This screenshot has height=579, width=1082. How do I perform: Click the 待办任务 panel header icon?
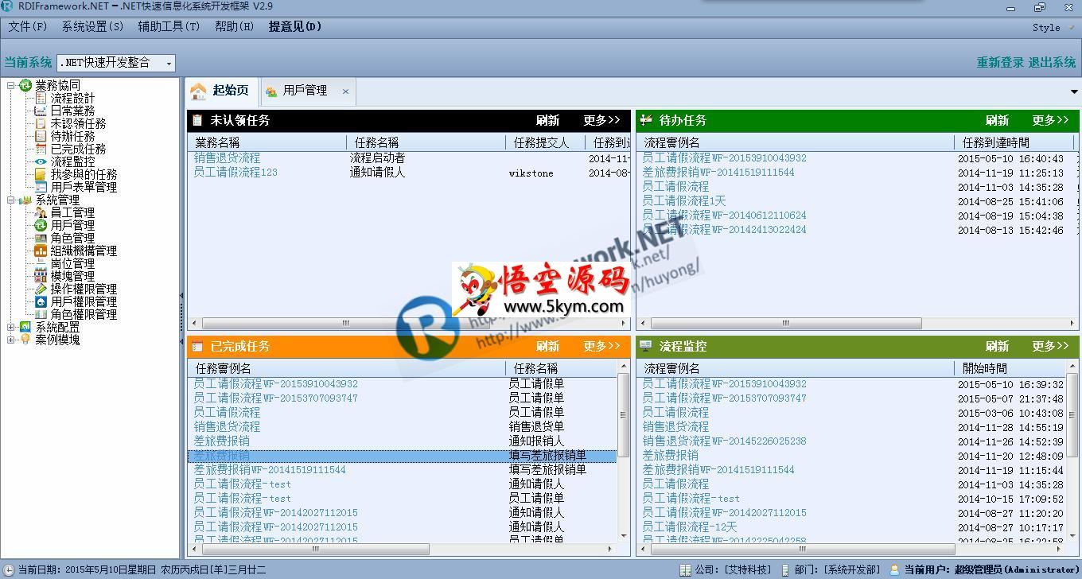(646, 120)
